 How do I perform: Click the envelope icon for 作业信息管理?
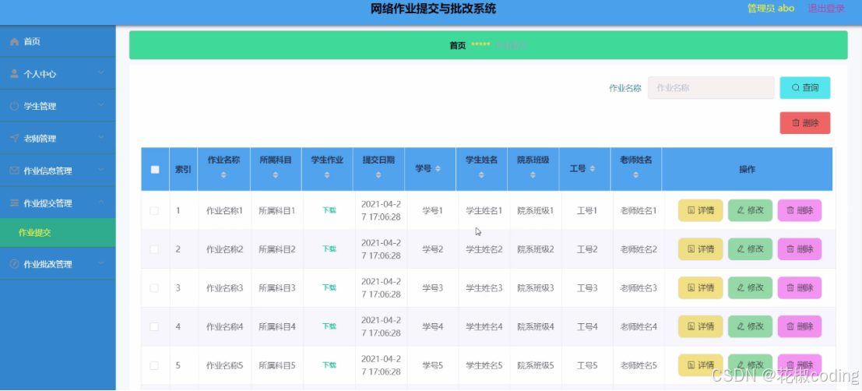click(15, 171)
